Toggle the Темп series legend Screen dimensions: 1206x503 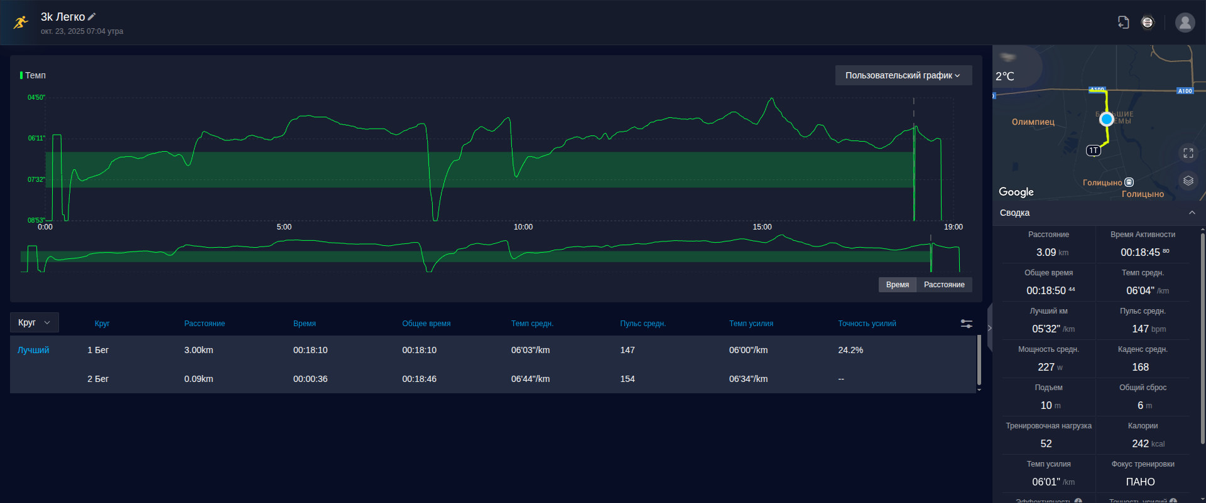click(33, 75)
